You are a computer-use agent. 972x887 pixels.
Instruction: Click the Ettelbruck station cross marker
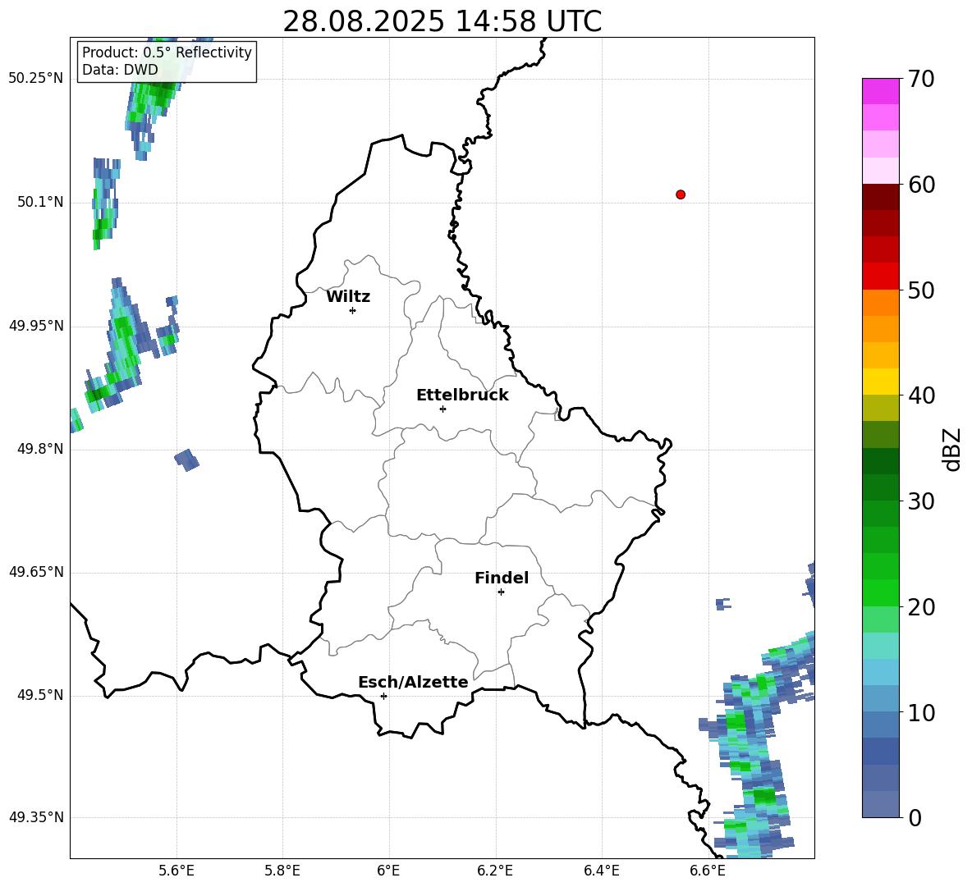(442, 409)
